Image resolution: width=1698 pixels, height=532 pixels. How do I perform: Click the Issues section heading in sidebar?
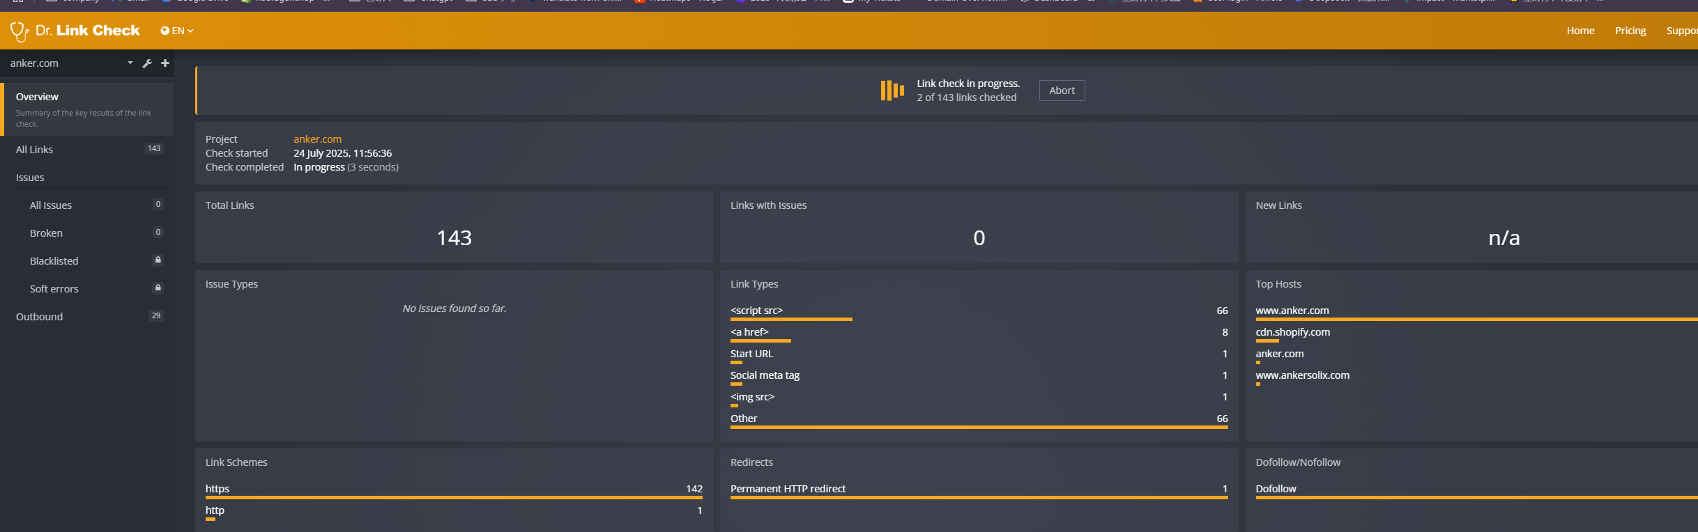[30, 178]
